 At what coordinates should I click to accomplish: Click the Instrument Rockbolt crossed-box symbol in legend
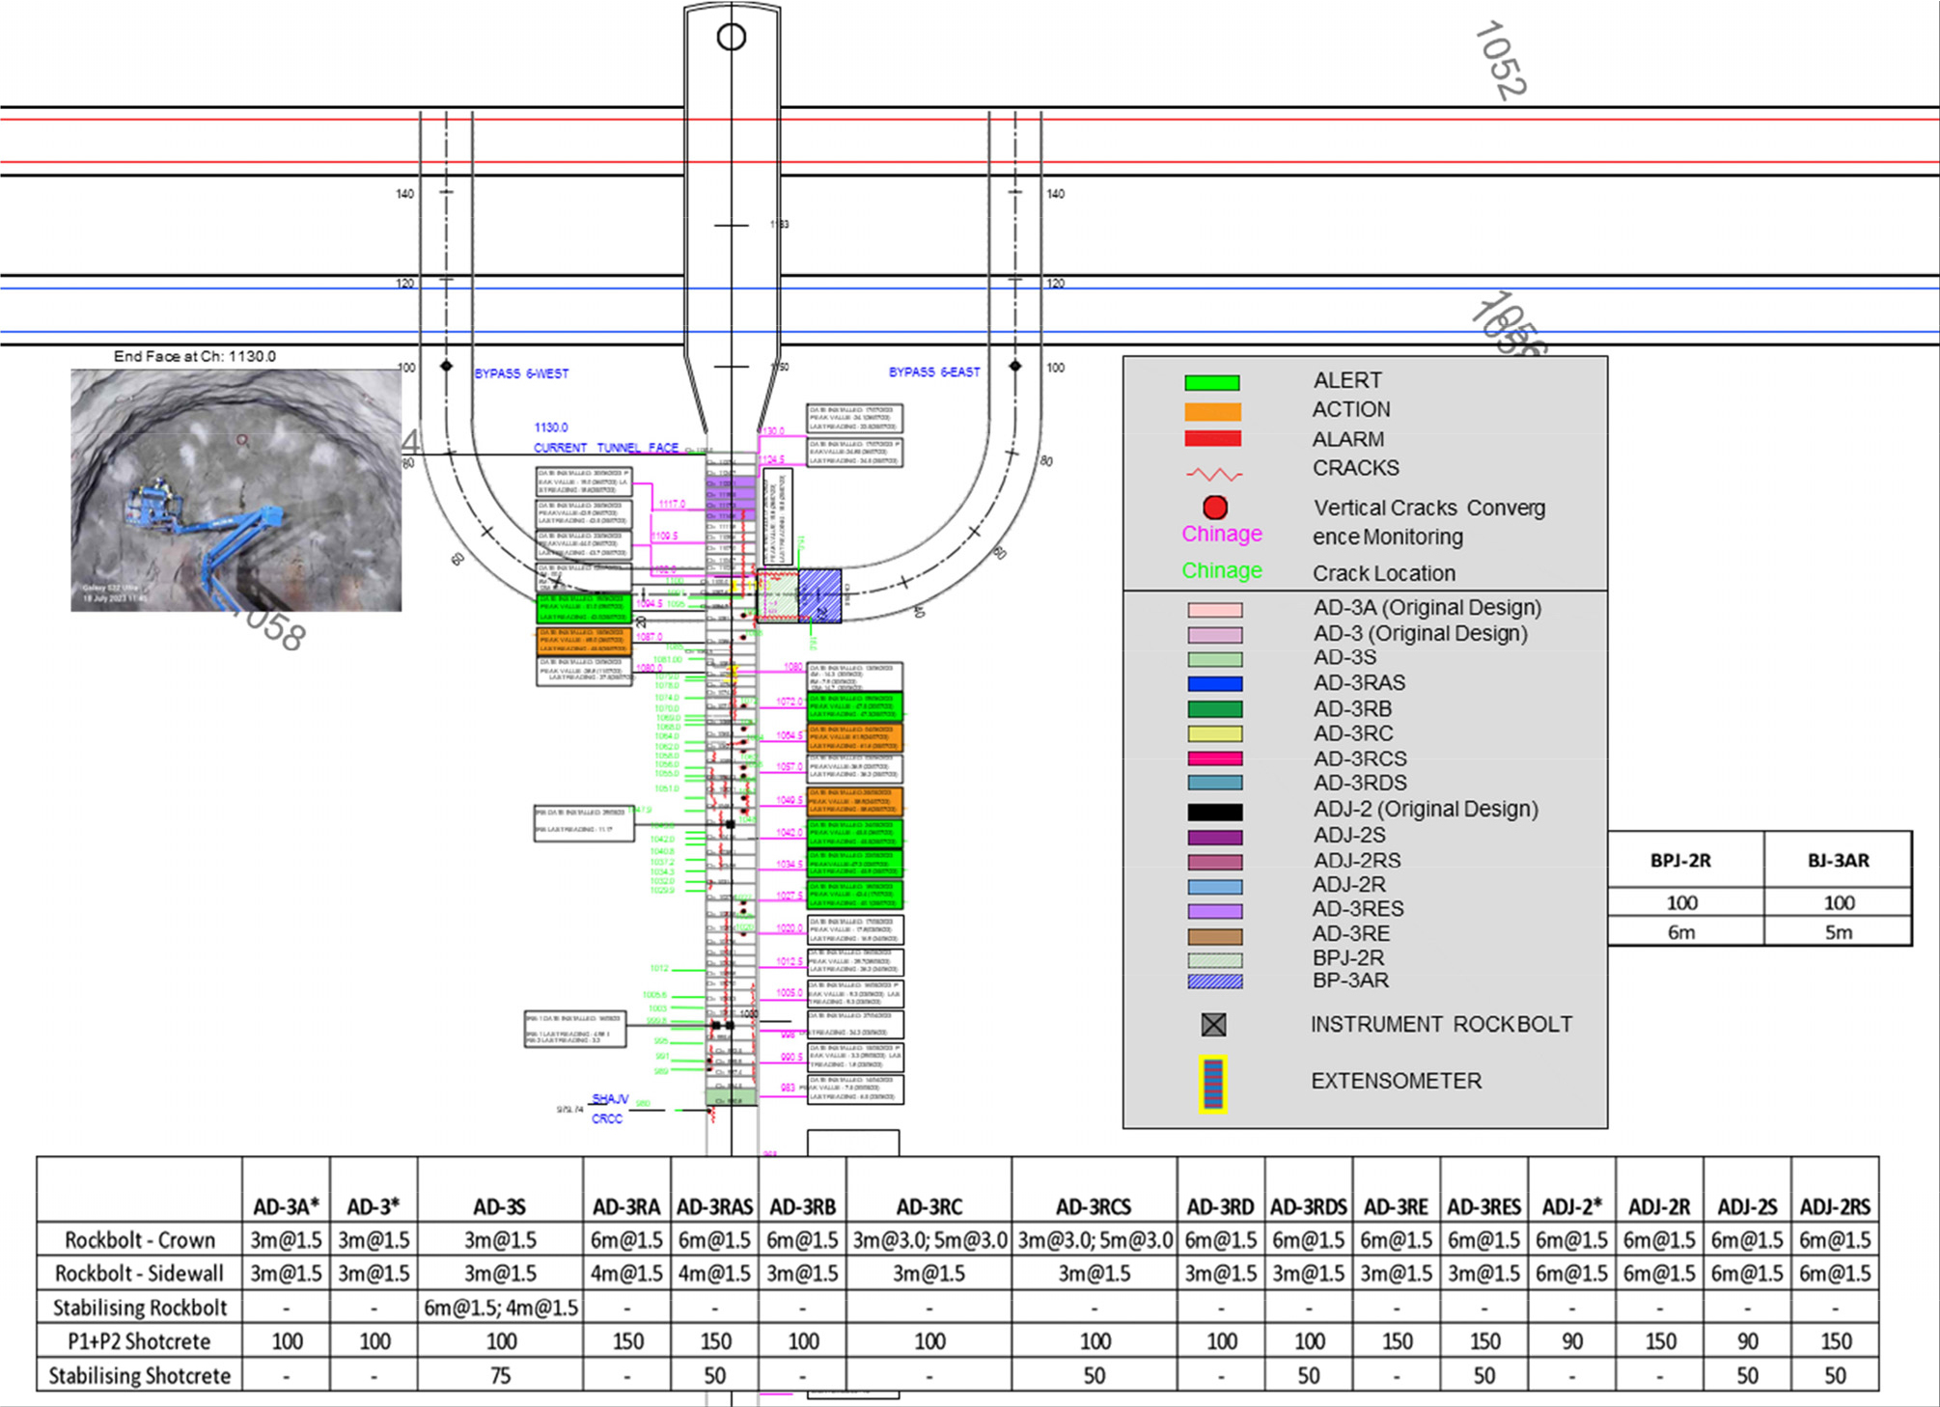[x=1213, y=1025]
